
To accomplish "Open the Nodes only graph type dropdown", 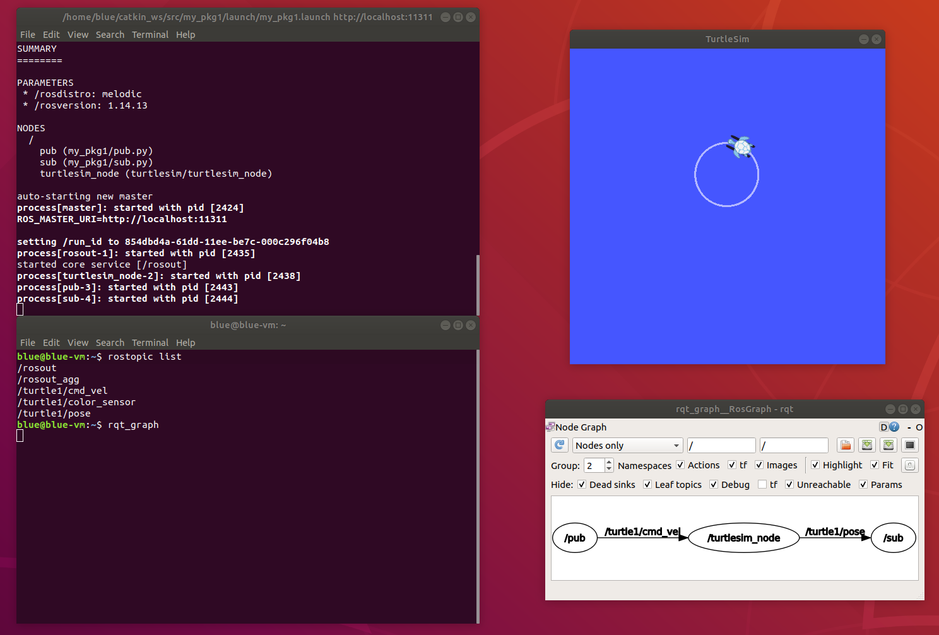I will coord(628,445).
